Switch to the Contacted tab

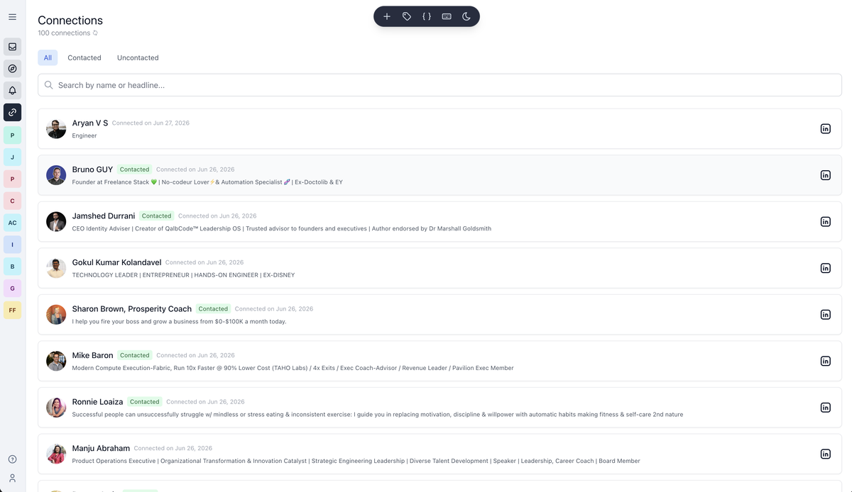point(84,57)
